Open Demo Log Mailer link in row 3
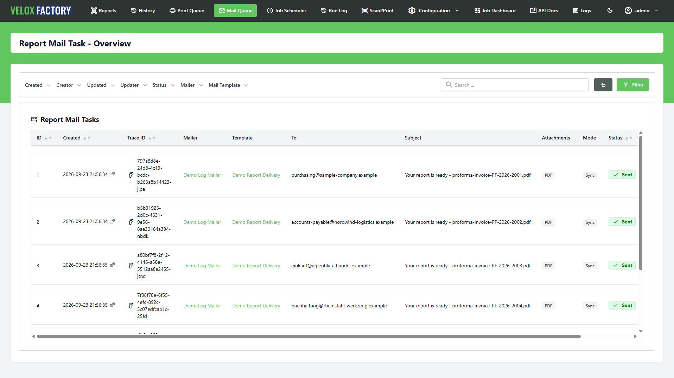Viewport: 674px width, 378px height. pyautogui.click(x=202, y=266)
